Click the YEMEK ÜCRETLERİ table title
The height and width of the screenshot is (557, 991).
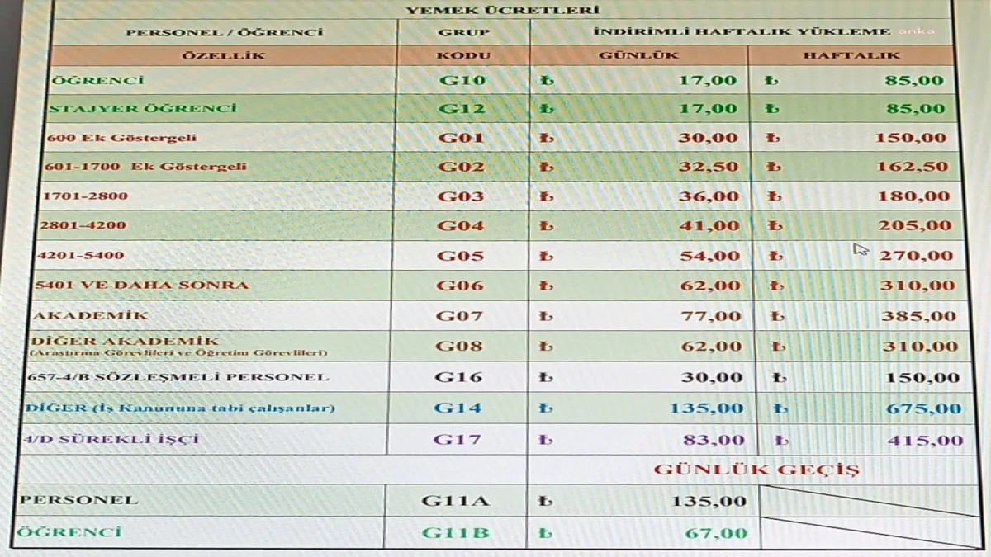click(x=502, y=11)
